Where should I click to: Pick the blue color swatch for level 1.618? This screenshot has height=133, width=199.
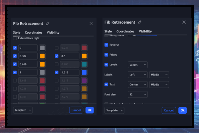pos(84,72)
